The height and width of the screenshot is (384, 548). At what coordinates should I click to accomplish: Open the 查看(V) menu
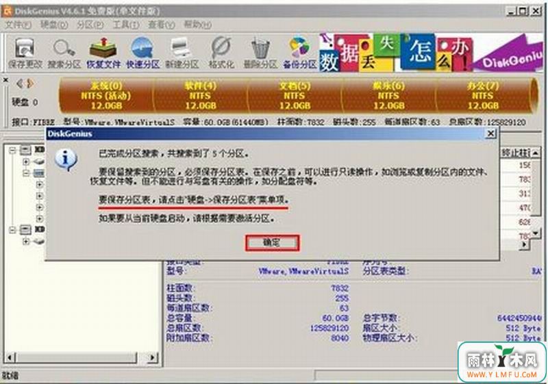pos(162,25)
